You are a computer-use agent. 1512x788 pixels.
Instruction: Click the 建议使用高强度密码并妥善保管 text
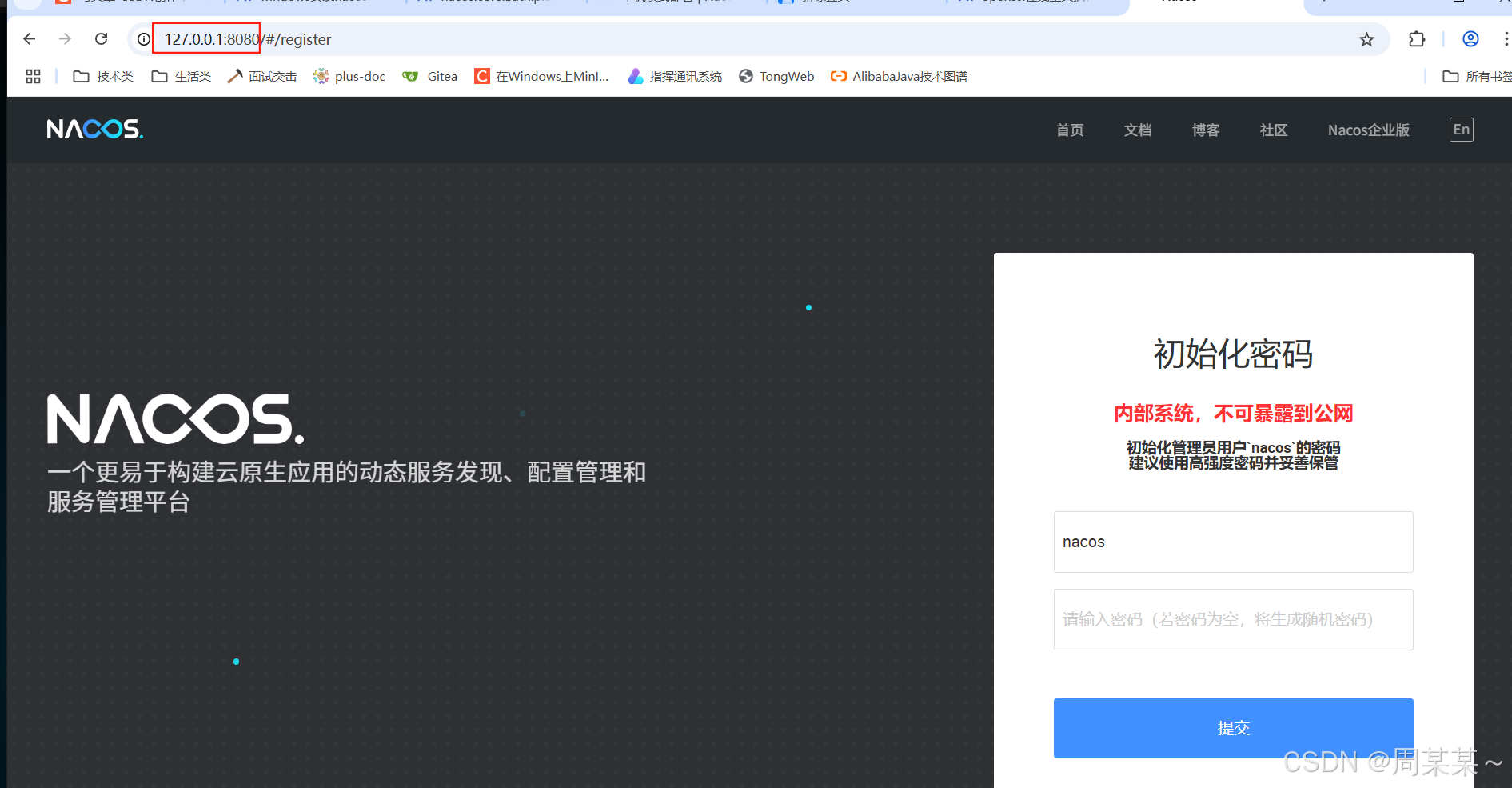pos(1233,463)
